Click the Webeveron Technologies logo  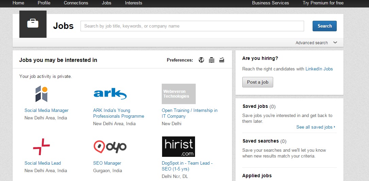[179, 94]
